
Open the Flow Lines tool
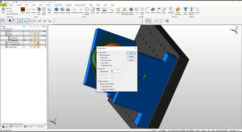point(39,11)
